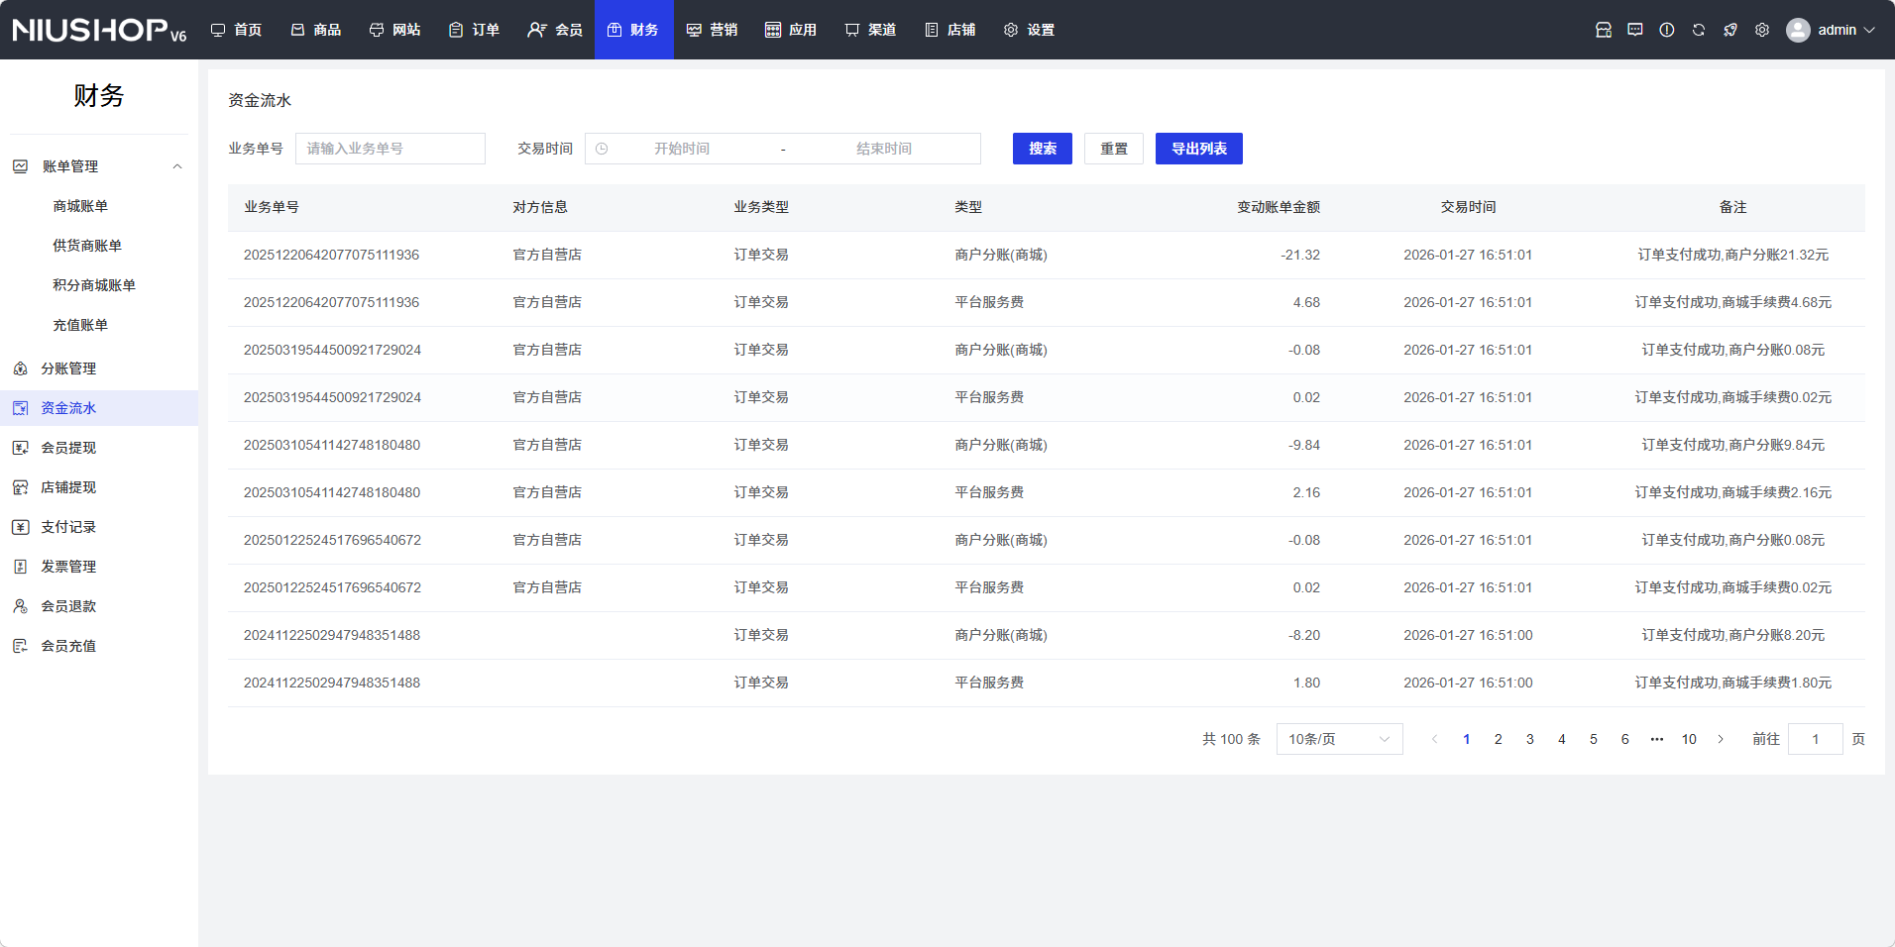Image resolution: width=1895 pixels, height=947 pixels.
Task: Go to page 3 in pagination
Action: click(x=1529, y=739)
